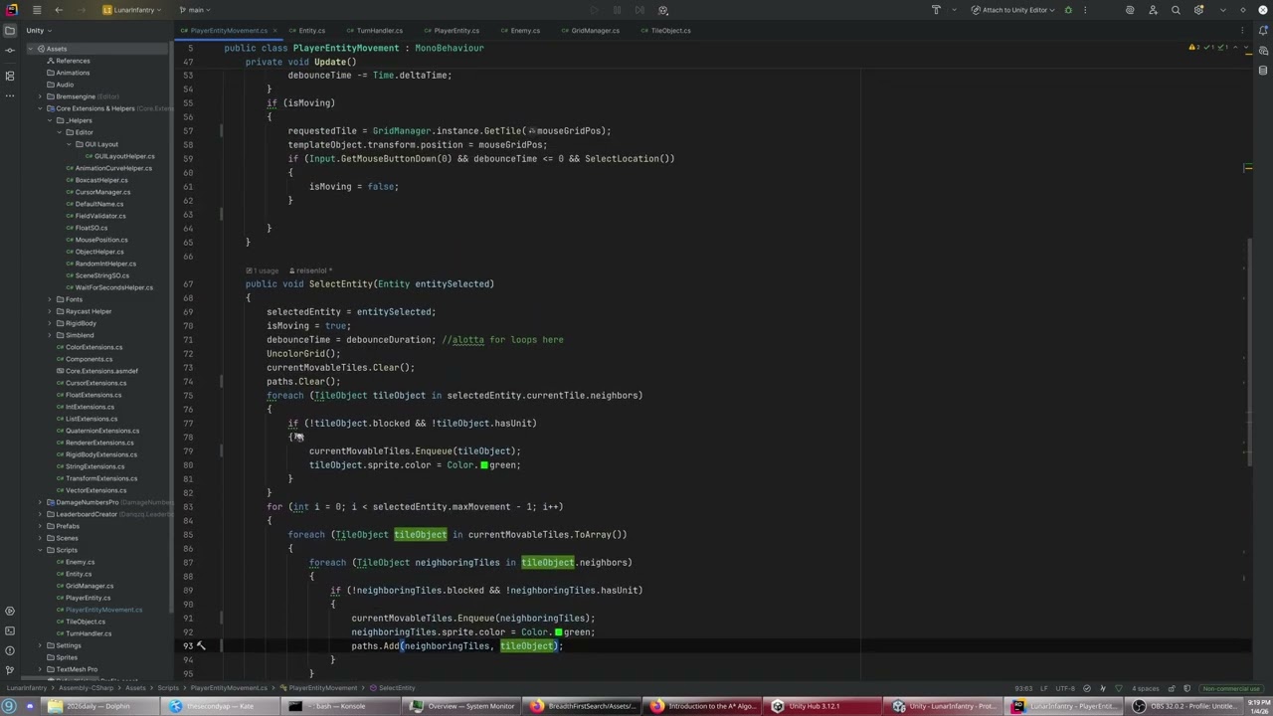Switch to PlayerEntityMovement.cs tab
Image resolution: width=1273 pixels, height=716 pixels.
point(229,31)
